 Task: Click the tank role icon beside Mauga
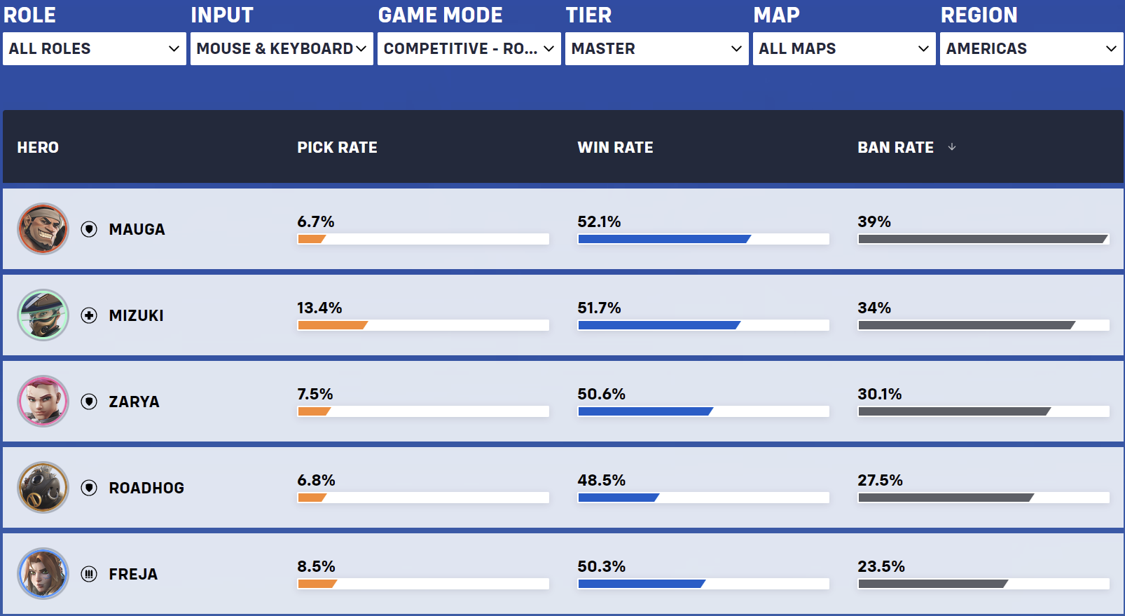(x=89, y=229)
